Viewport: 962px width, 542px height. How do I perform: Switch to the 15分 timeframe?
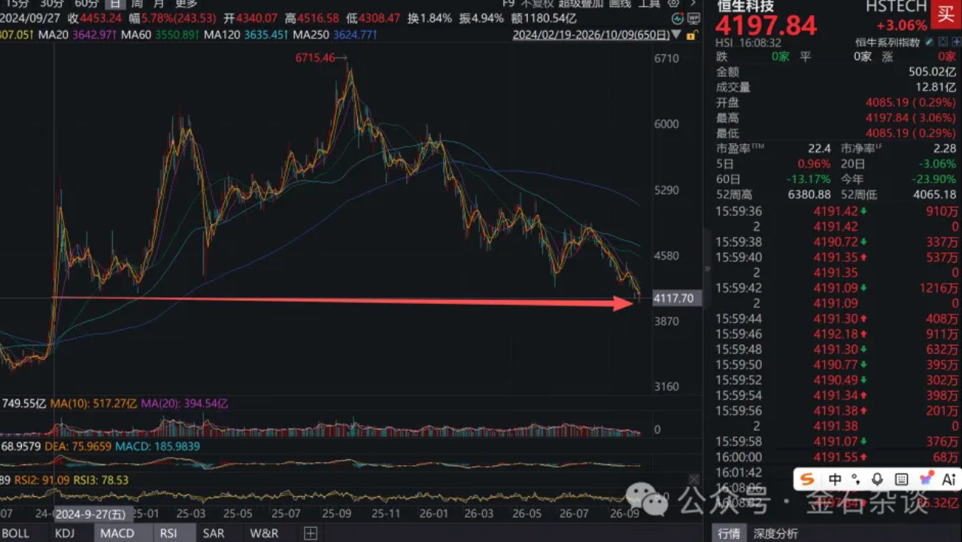[x=17, y=3]
